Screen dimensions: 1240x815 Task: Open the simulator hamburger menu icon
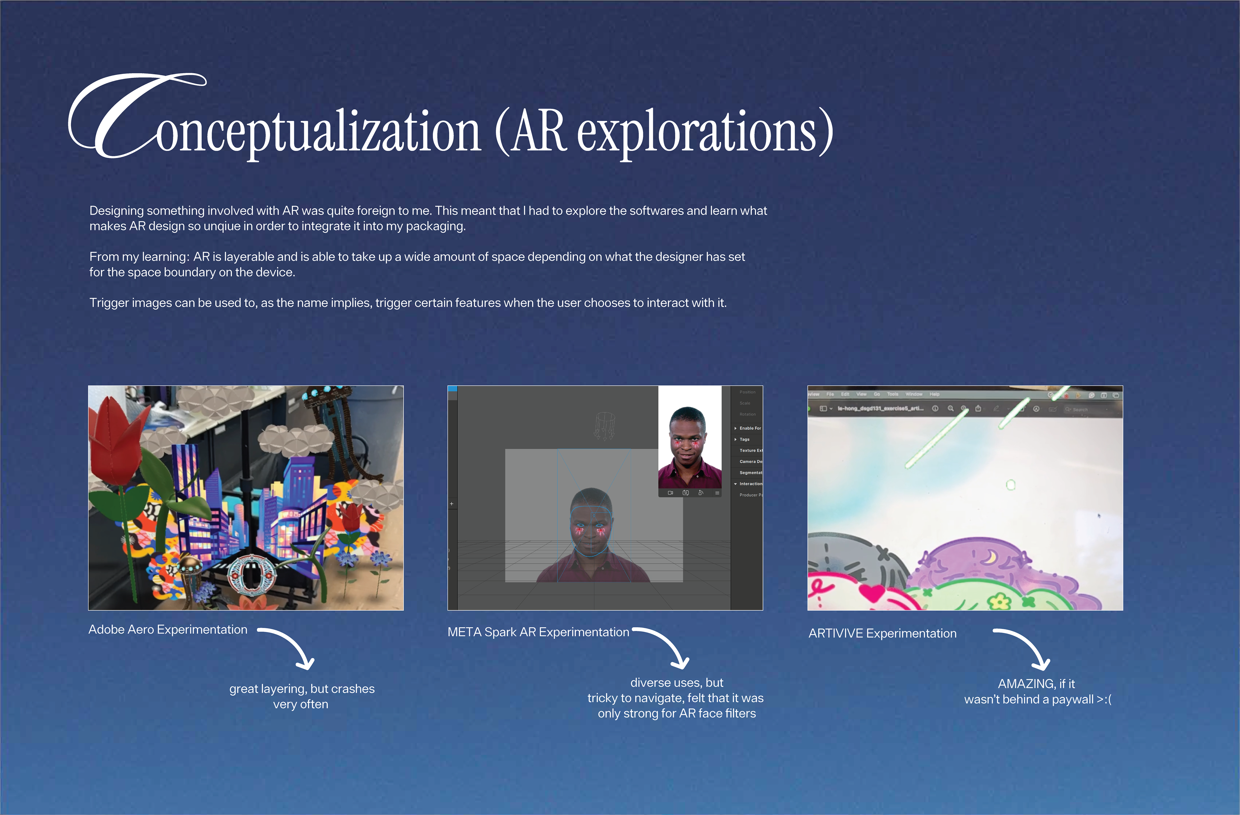[717, 492]
